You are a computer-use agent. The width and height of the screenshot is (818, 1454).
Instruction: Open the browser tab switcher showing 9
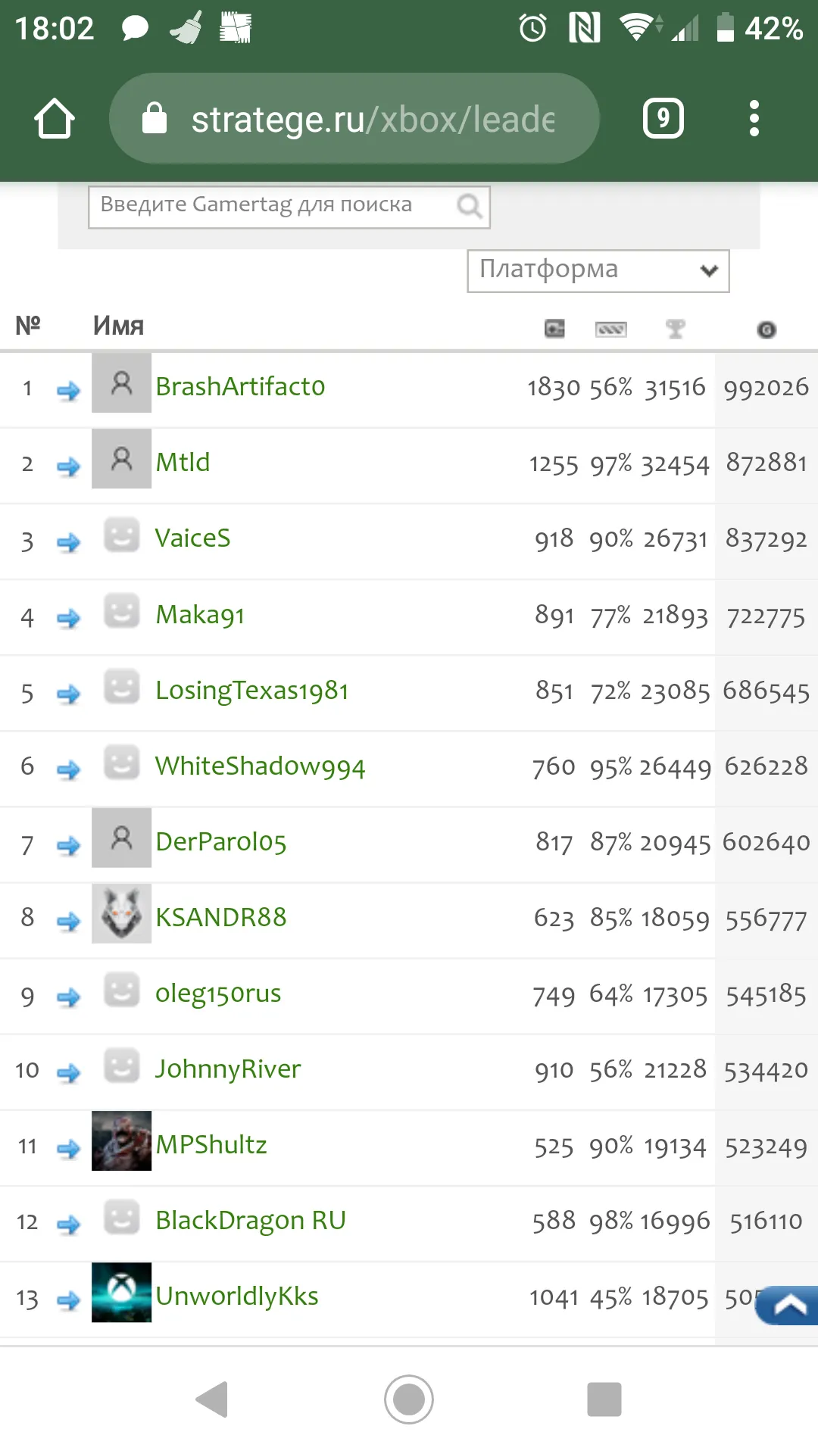tap(663, 118)
